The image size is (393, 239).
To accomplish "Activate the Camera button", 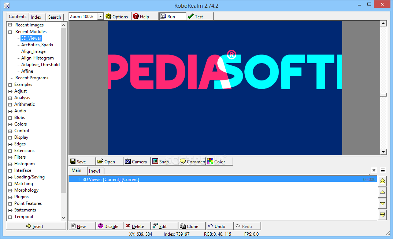I will [137, 162].
